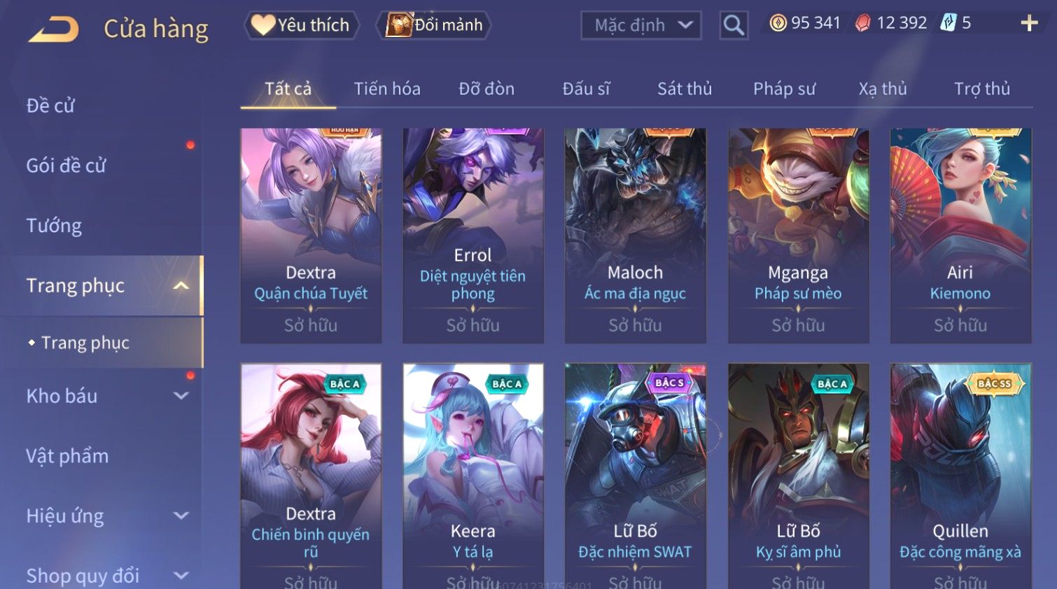Select the Pháp sư filter tab
The width and height of the screenshot is (1057, 589).
pos(784,89)
